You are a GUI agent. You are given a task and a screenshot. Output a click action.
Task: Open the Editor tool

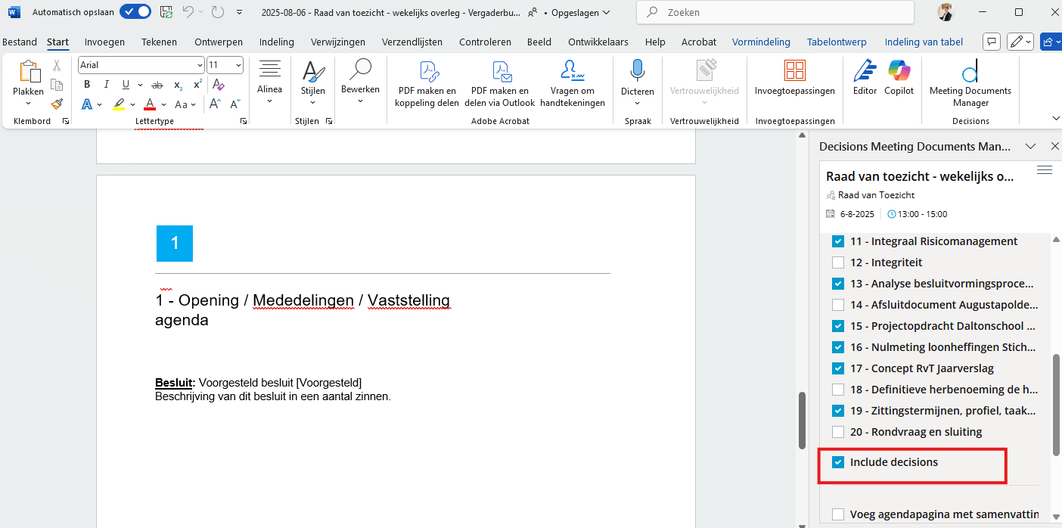click(x=865, y=77)
